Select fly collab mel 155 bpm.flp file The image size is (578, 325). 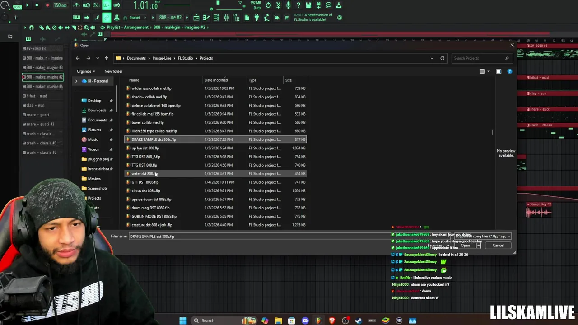click(x=216, y=114)
